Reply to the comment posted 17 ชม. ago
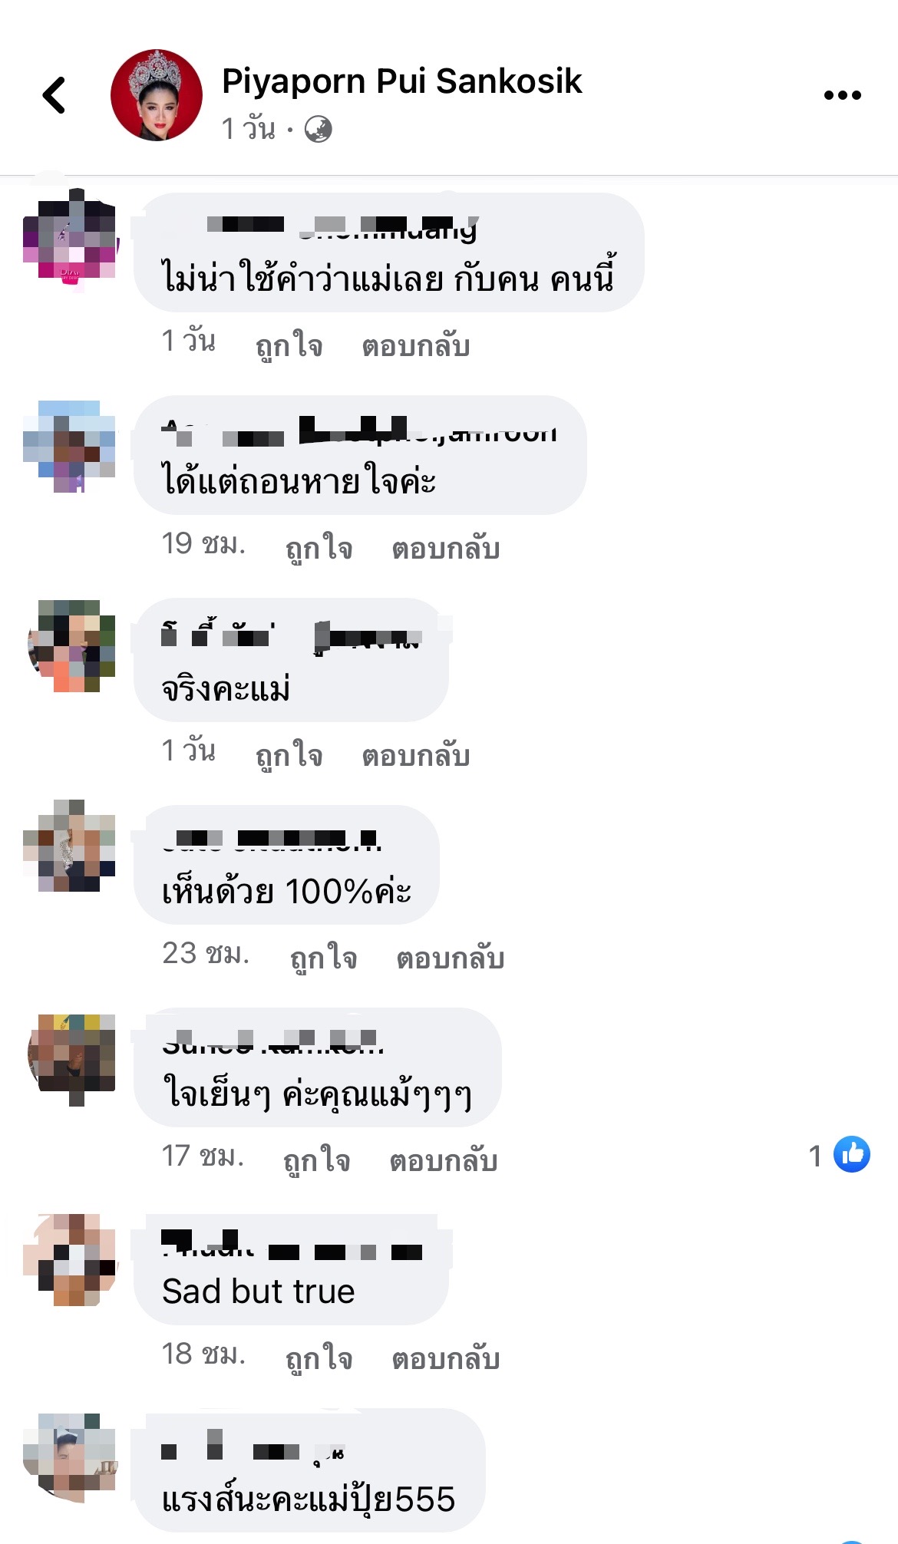 (x=444, y=1160)
